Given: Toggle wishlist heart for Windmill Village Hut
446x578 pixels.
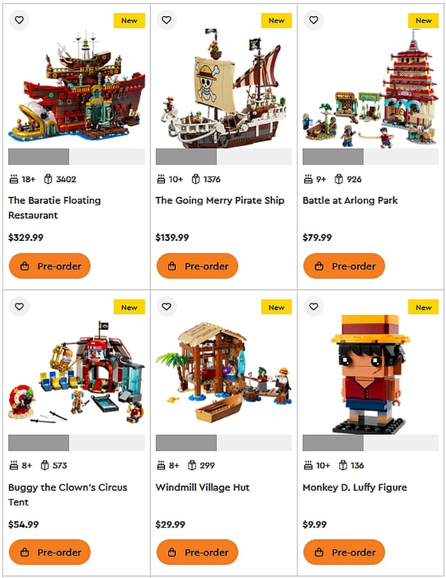Looking at the screenshot, I should [166, 307].
